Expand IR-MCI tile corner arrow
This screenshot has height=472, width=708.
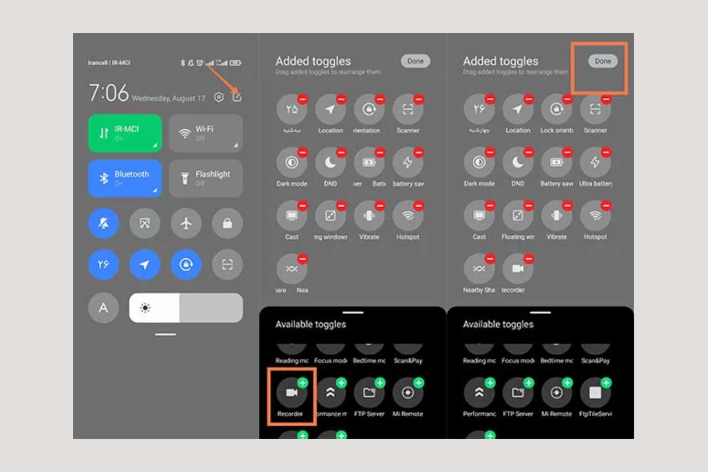point(155,145)
